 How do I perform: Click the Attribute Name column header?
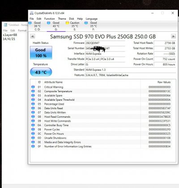[53, 82]
